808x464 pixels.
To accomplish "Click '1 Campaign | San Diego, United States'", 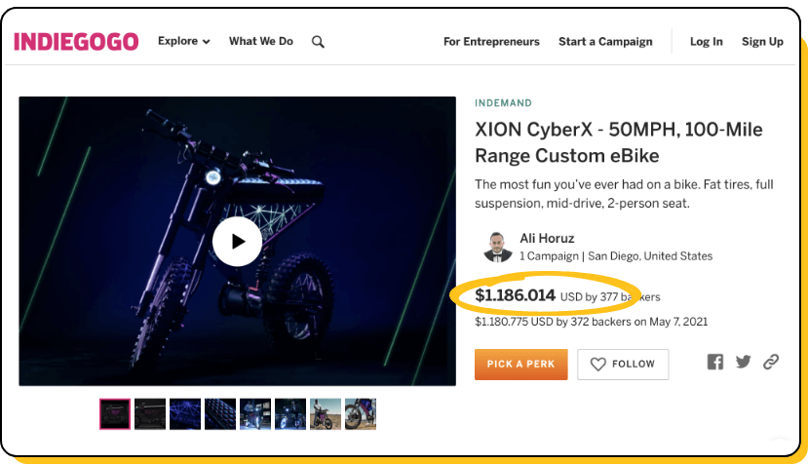I will pos(616,256).
